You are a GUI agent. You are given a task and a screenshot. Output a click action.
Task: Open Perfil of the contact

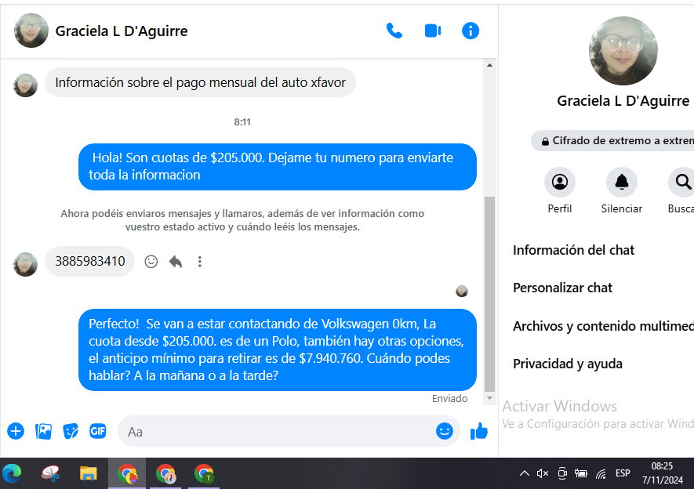(559, 183)
